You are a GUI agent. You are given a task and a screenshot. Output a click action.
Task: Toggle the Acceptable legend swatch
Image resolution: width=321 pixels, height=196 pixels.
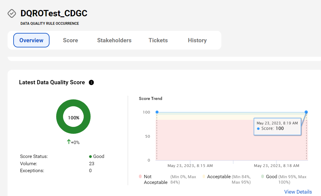204,176
